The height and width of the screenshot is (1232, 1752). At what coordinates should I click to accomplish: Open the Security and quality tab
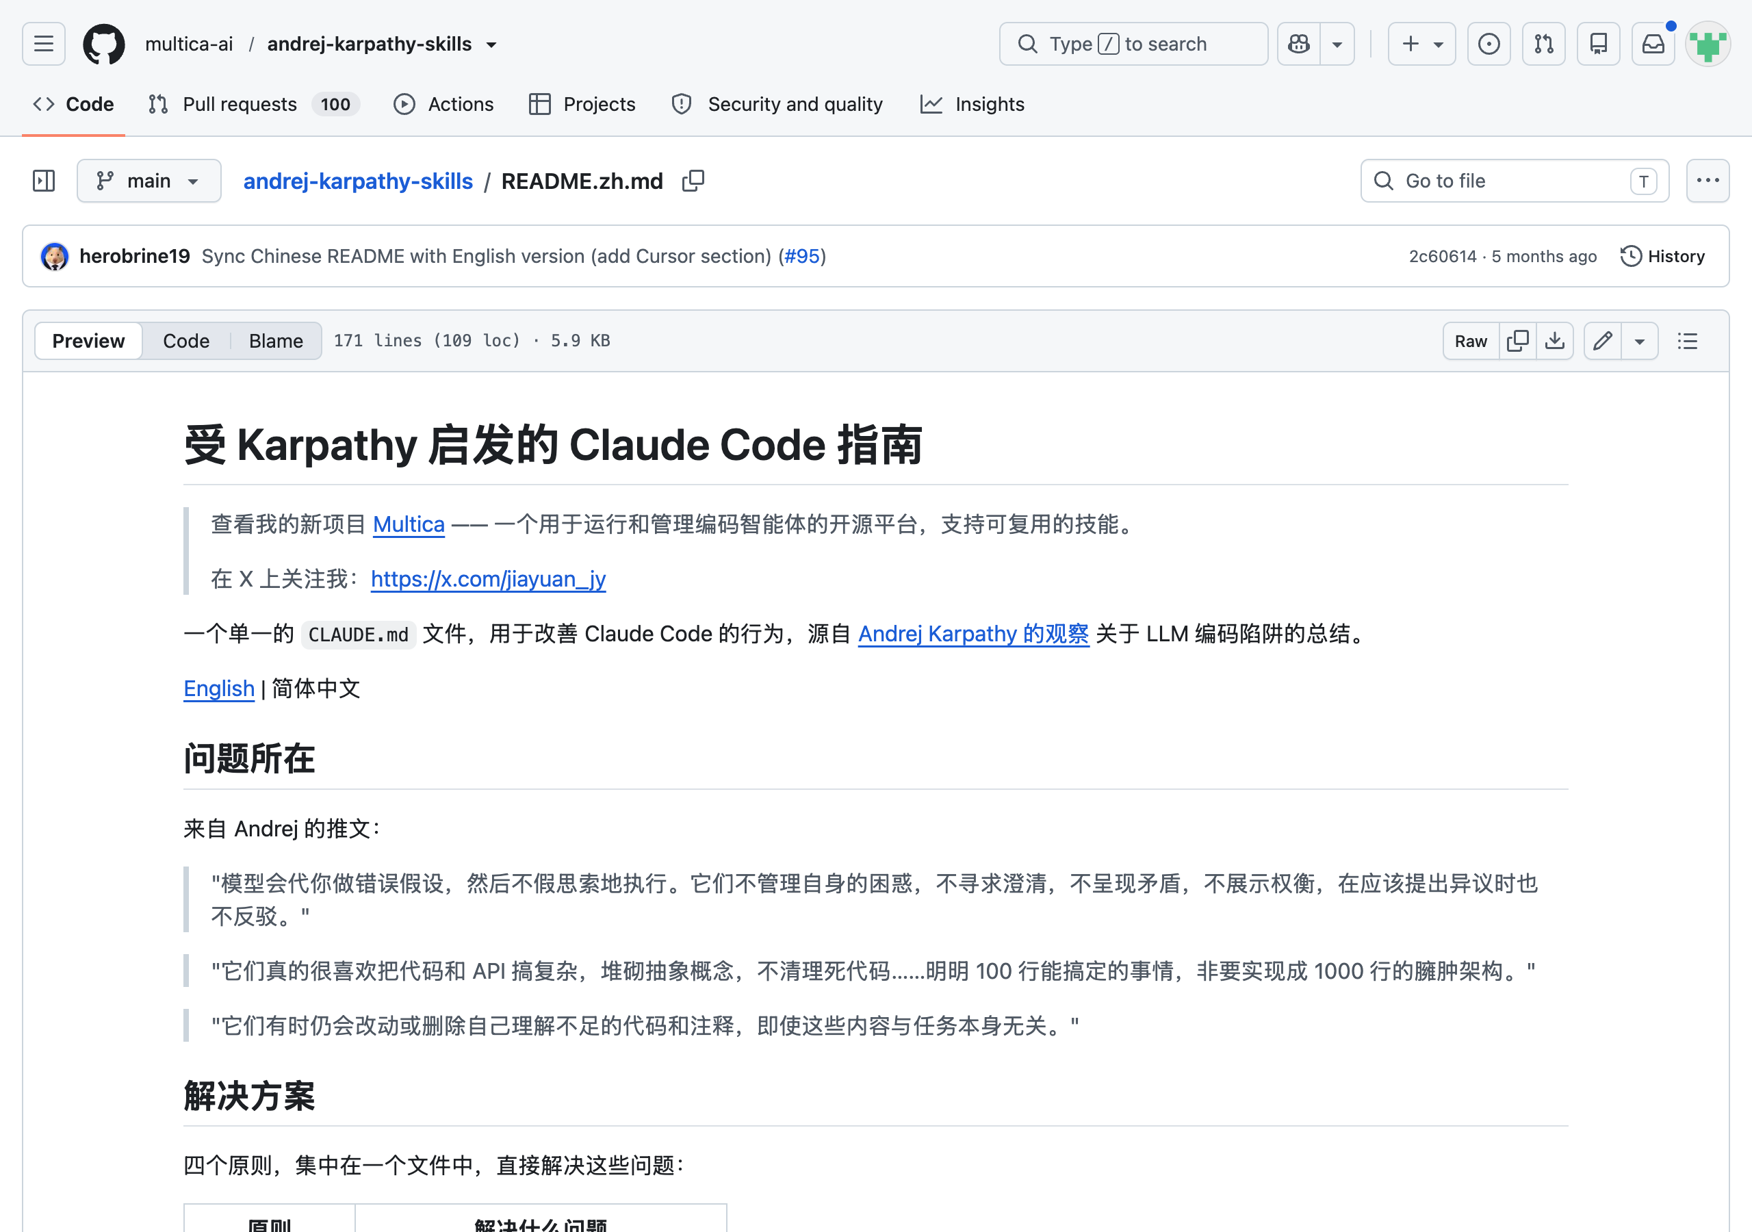click(x=777, y=104)
